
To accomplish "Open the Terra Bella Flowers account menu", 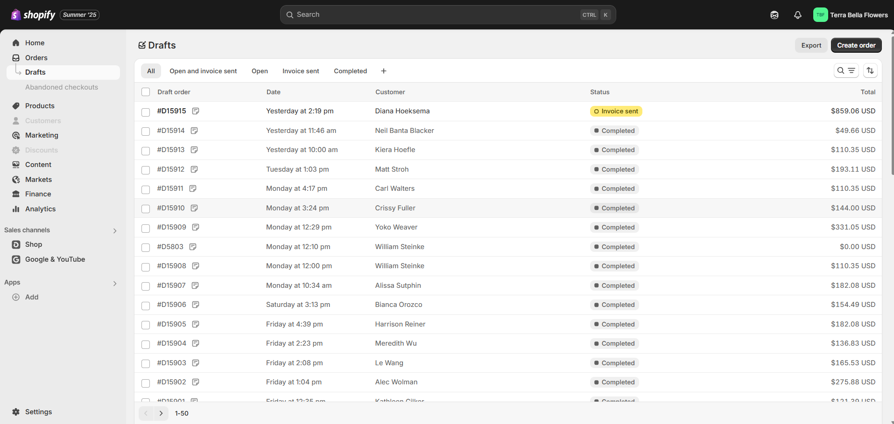I will coord(850,15).
